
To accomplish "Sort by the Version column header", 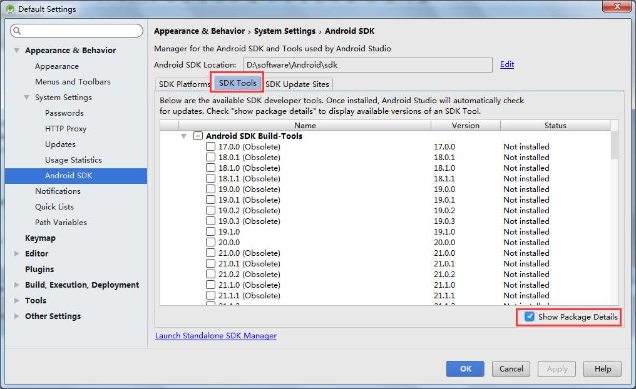I will point(466,126).
